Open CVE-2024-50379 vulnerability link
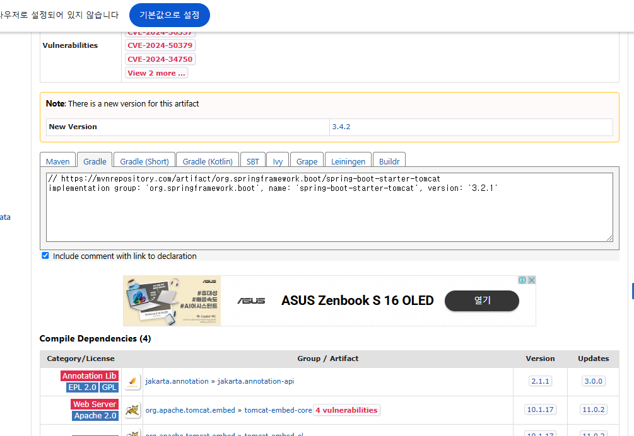634x436 pixels. click(x=160, y=45)
